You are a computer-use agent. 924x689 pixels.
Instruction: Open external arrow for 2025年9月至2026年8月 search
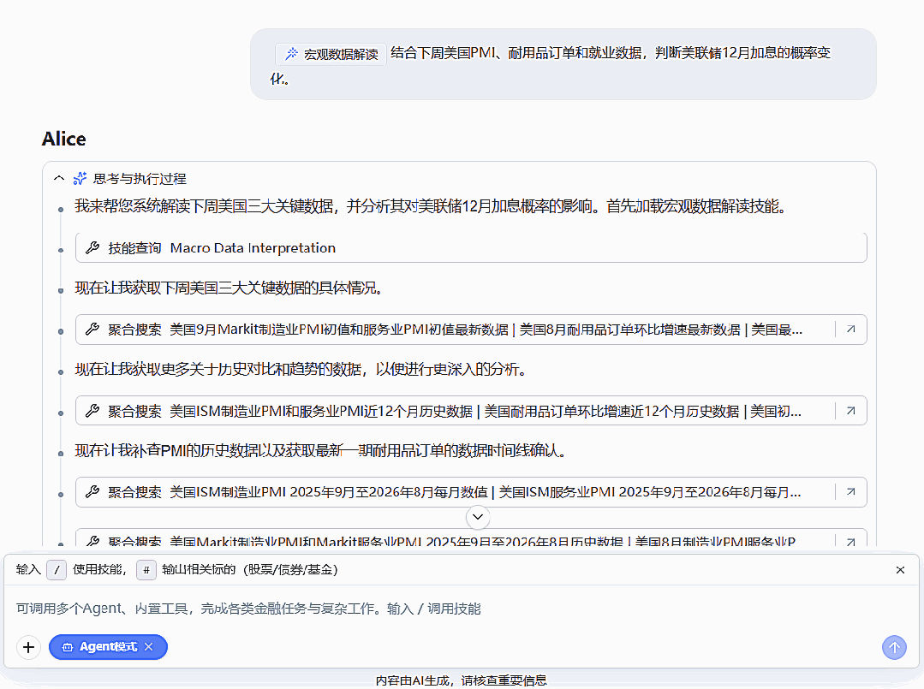click(851, 492)
